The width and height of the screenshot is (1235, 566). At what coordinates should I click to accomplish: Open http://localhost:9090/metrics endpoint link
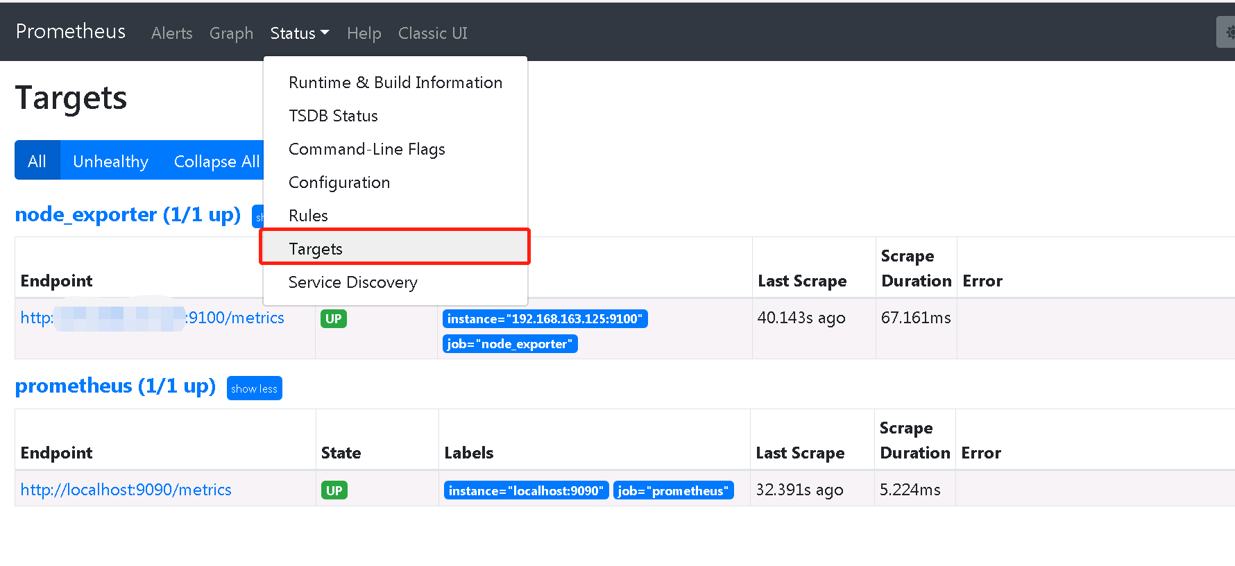click(x=126, y=490)
